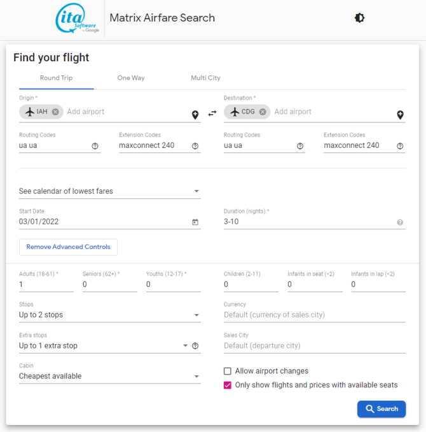Switch to Multi City tab
426x432 pixels.
[x=206, y=78]
